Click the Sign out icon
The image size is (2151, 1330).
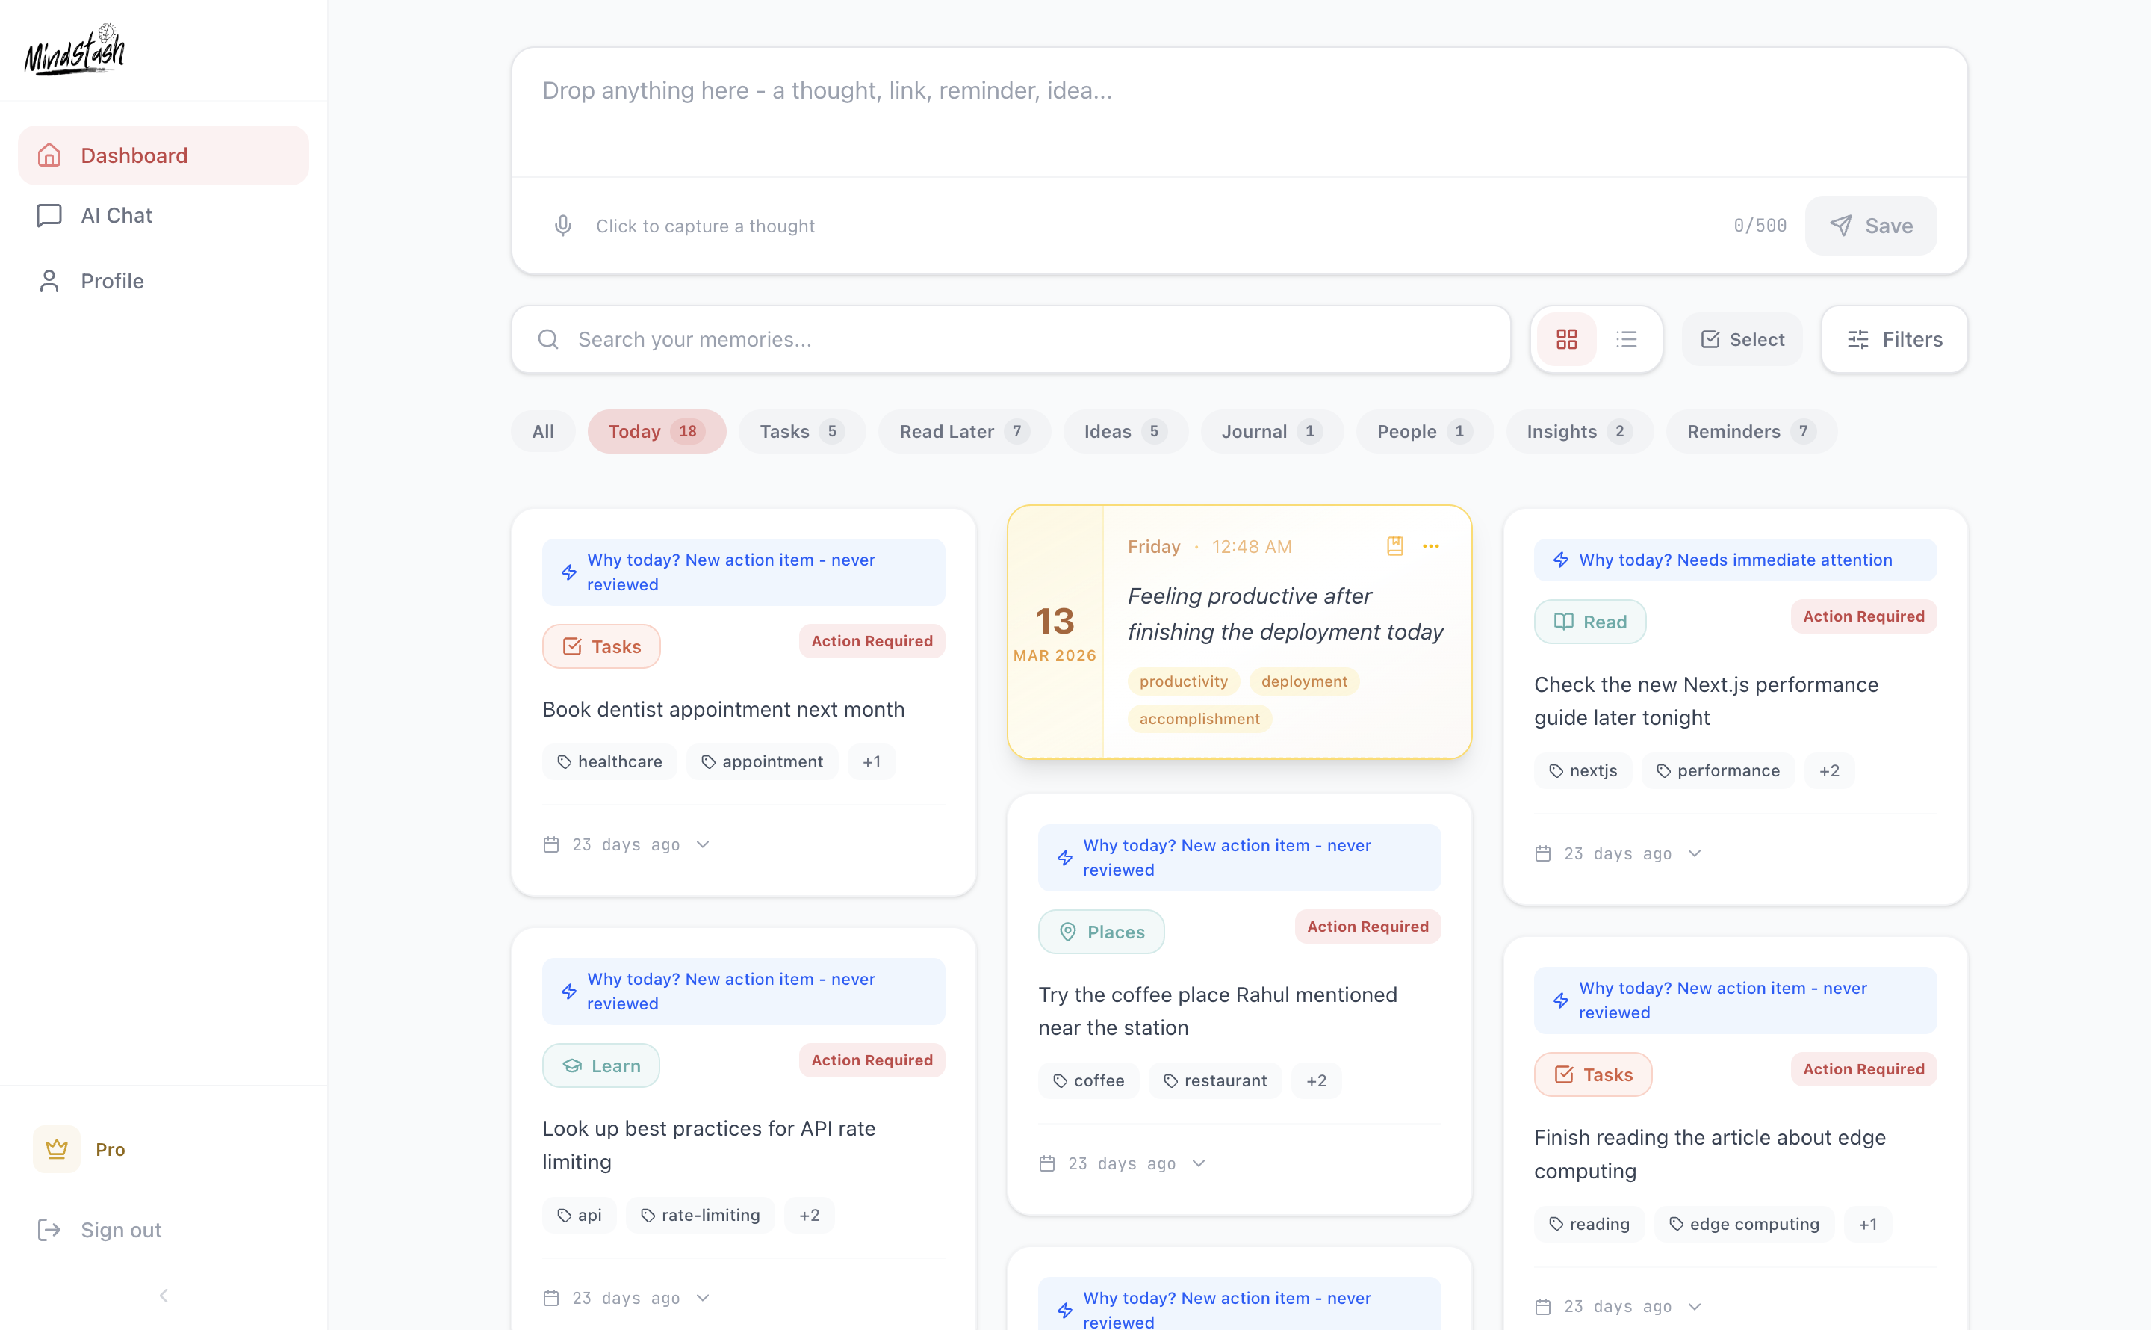pos(49,1230)
